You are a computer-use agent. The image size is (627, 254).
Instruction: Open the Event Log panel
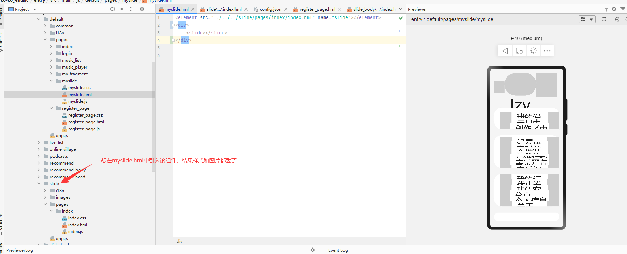pyautogui.click(x=338, y=250)
